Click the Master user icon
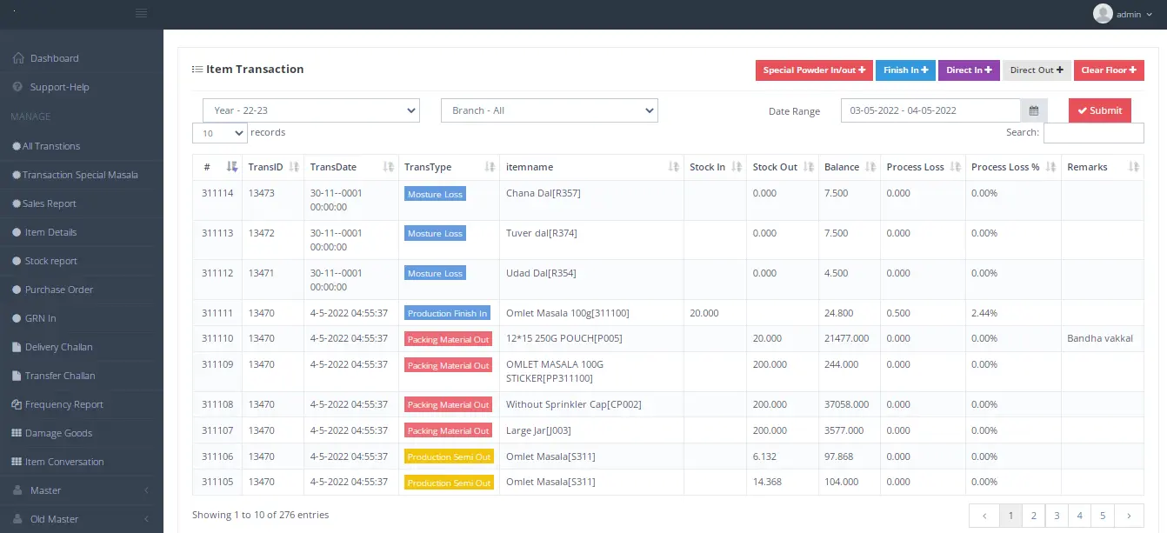Image resolution: width=1167 pixels, height=533 pixels. coord(18,490)
